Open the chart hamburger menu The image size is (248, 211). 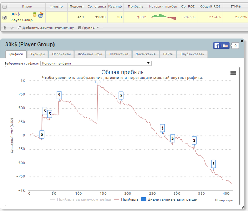click(x=233, y=73)
